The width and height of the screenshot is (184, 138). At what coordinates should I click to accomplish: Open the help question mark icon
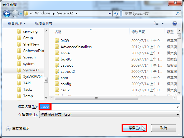click(175, 23)
